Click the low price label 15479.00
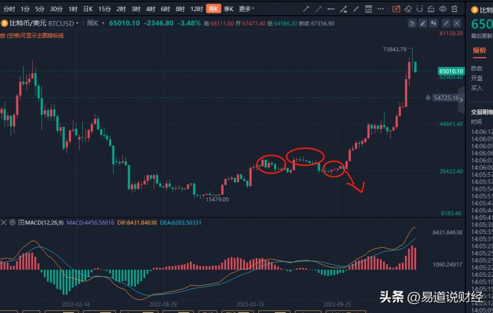This screenshot has height=313, width=493. [x=218, y=199]
